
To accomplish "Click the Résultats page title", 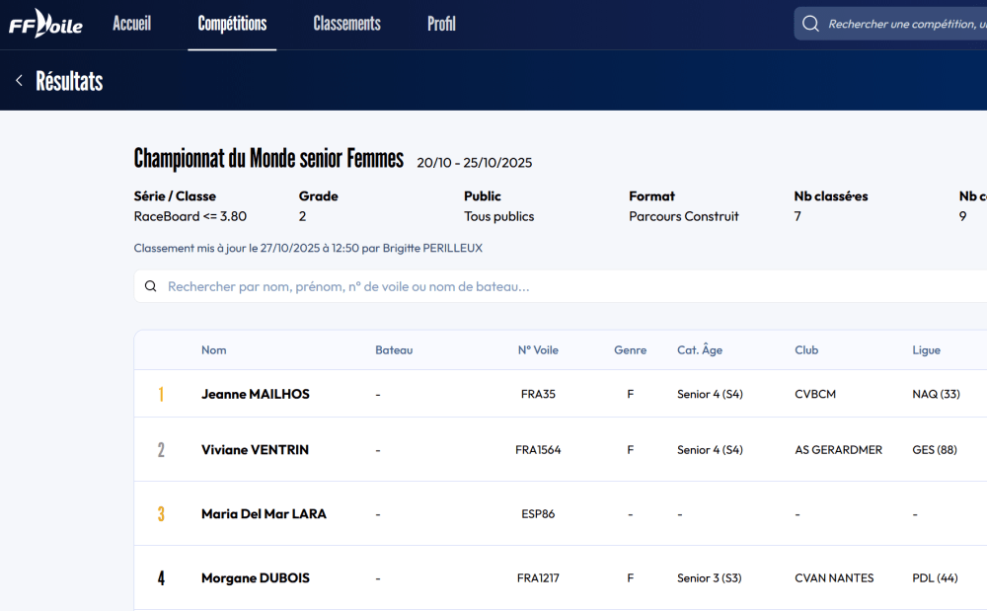I will point(69,81).
